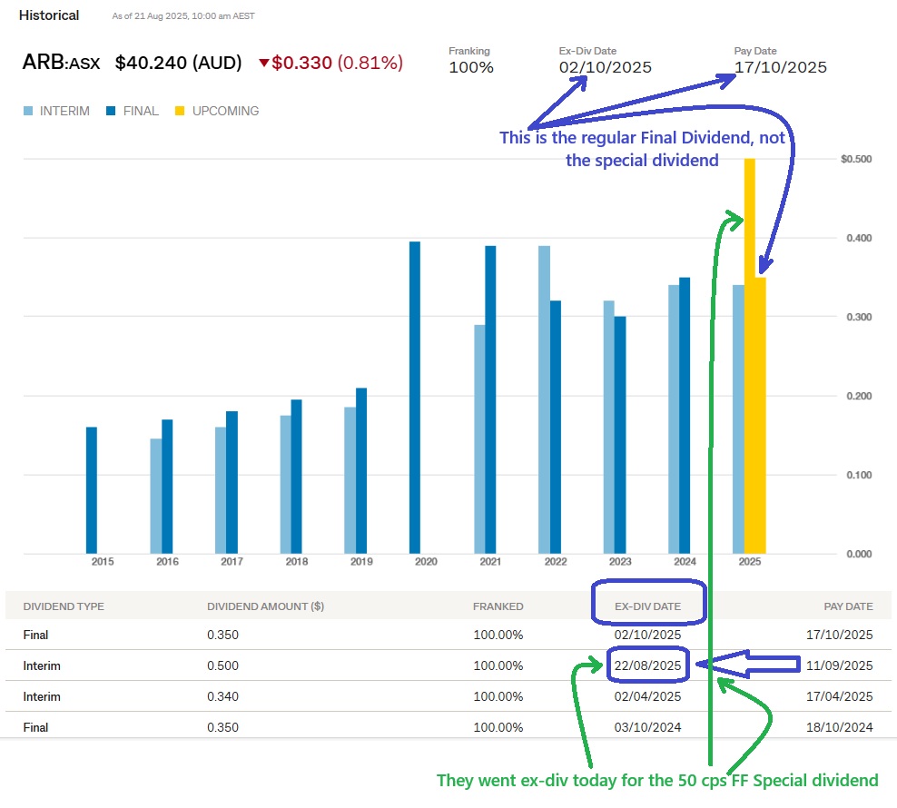Click the red down-triangle price change icon

[264, 64]
